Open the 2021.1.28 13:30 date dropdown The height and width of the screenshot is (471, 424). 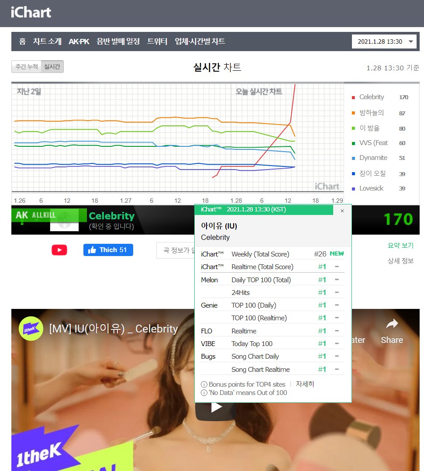tap(384, 42)
